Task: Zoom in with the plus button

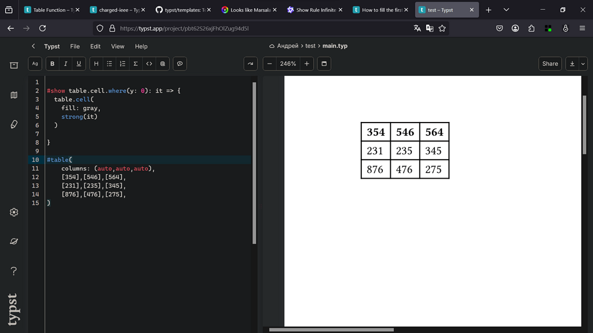Action: 306,64
